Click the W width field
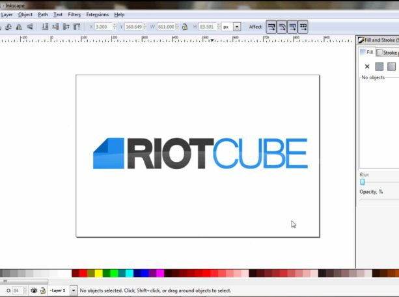This screenshot has width=399, height=297. pyautogui.click(x=166, y=27)
